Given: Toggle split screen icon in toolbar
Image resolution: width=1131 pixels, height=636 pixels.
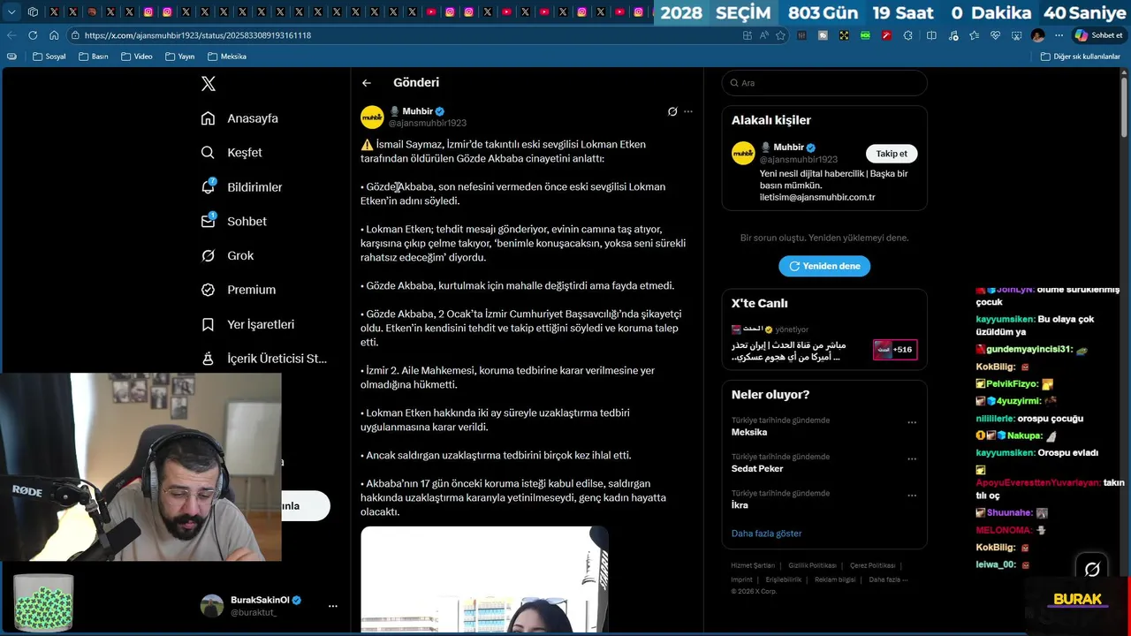Looking at the screenshot, I should 931,35.
